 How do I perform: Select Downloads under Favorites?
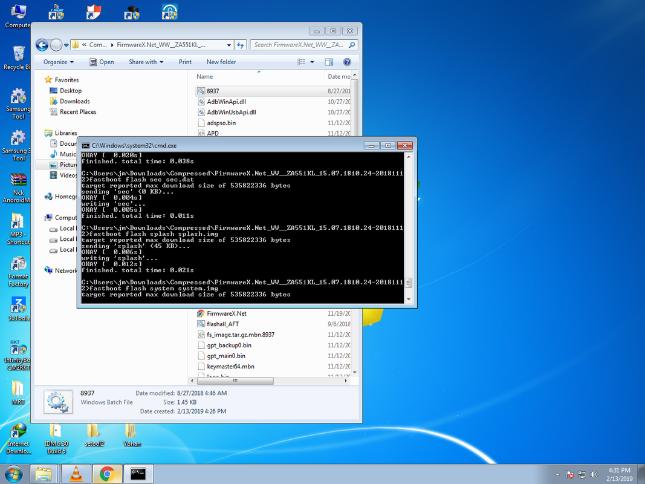[x=70, y=101]
